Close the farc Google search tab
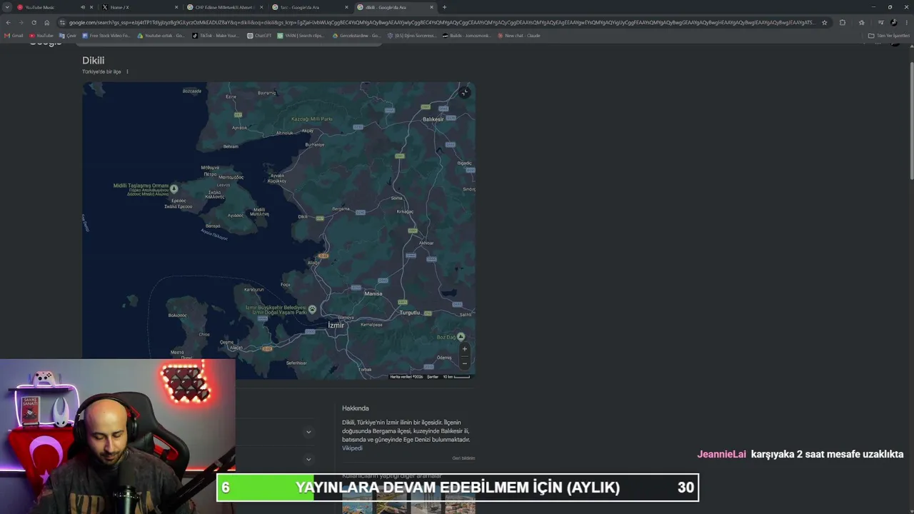 (x=346, y=7)
